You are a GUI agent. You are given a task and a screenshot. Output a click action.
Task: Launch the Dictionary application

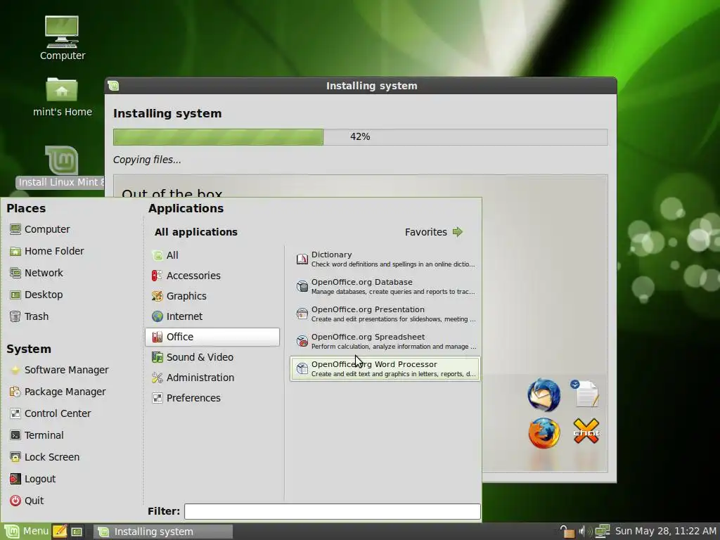385,259
